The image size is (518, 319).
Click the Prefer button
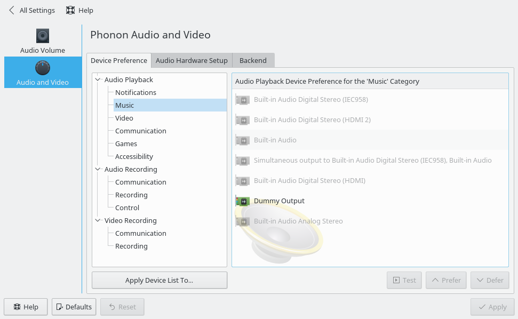pyautogui.click(x=446, y=280)
